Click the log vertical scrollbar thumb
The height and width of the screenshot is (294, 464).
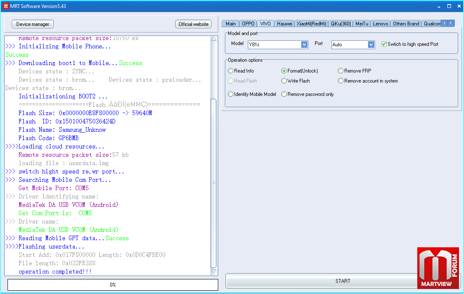tap(214, 183)
